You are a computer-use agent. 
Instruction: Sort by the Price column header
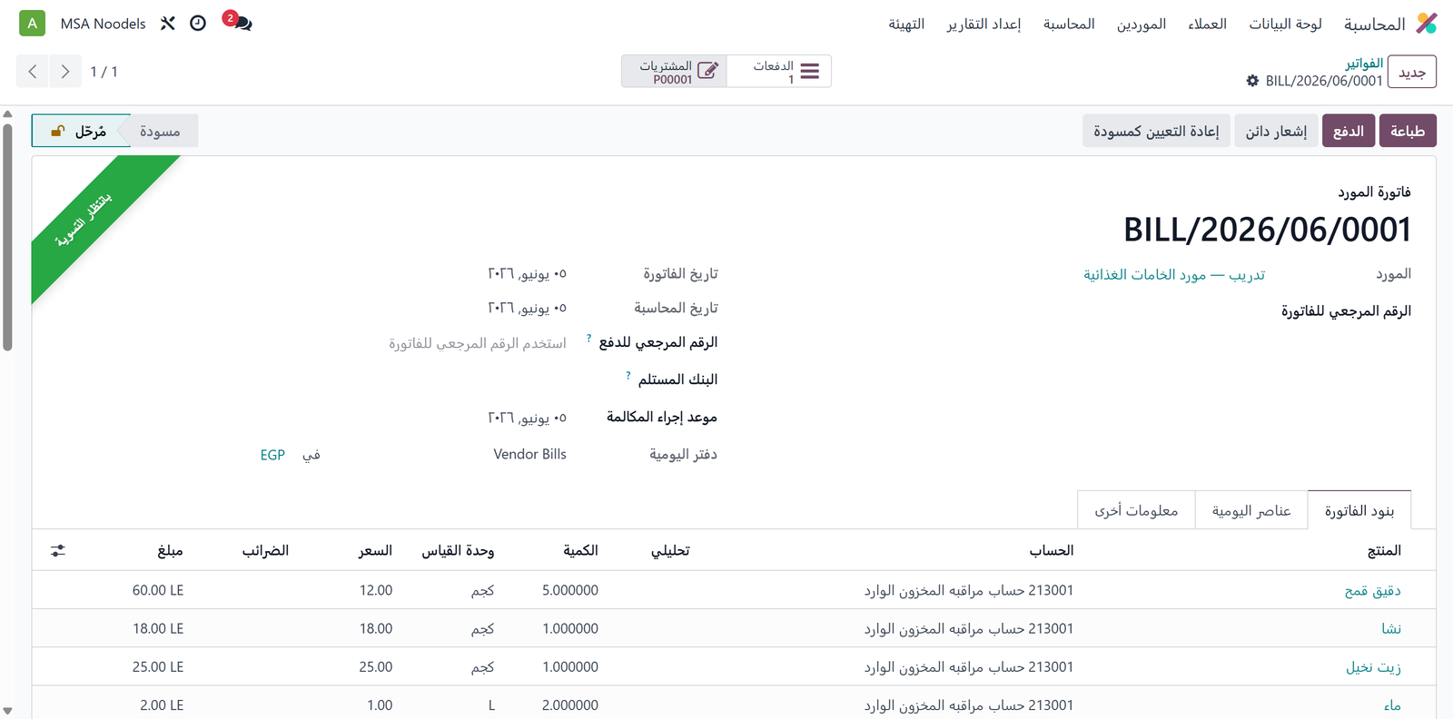375,550
